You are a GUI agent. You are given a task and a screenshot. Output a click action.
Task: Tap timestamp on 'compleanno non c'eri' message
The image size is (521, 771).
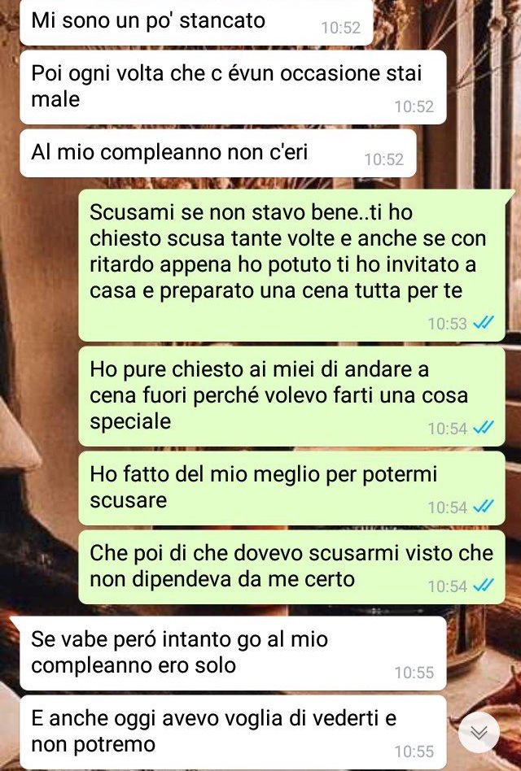click(x=383, y=159)
